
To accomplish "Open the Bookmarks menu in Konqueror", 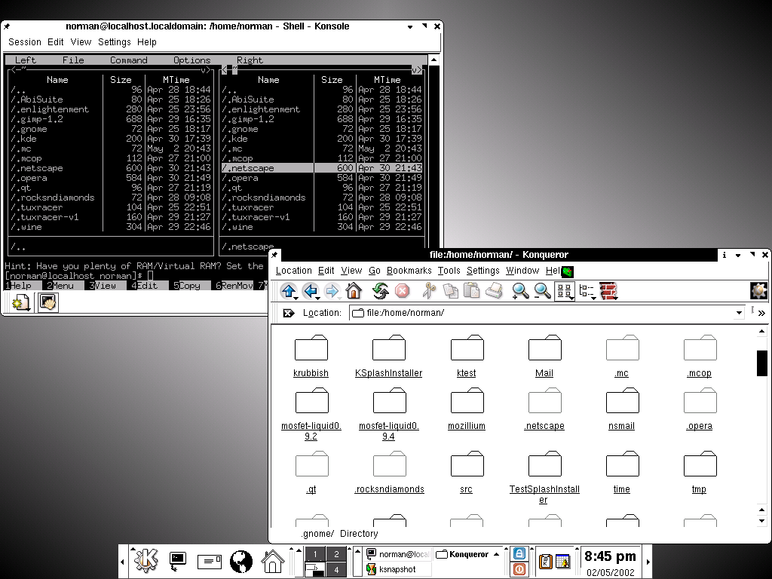I will pyautogui.click(x=409, y=271).
